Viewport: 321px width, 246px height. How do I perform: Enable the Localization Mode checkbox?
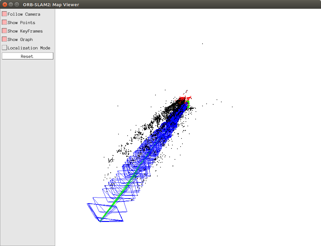coord(4,48)
